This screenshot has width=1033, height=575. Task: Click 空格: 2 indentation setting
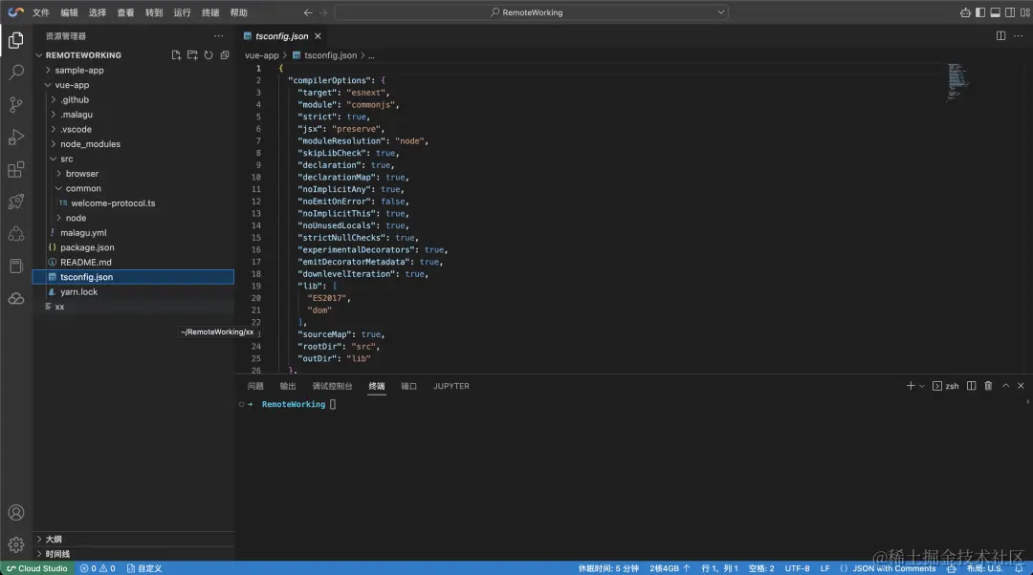pyautogui.click(x=761, y=568)
